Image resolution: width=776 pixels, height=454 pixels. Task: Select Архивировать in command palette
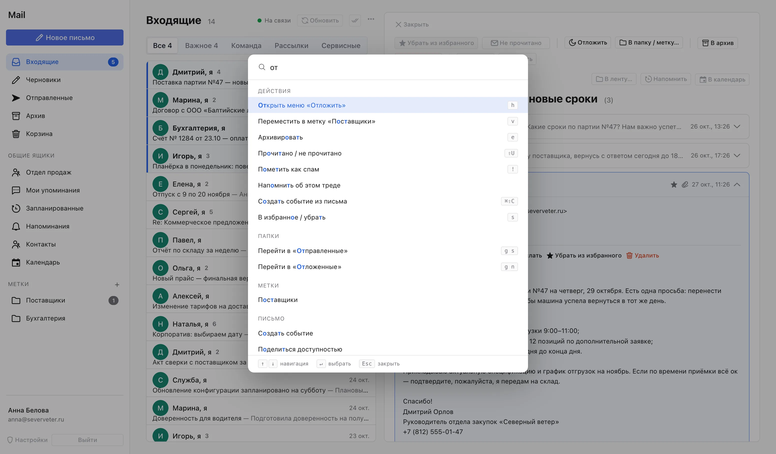point(388,137)
